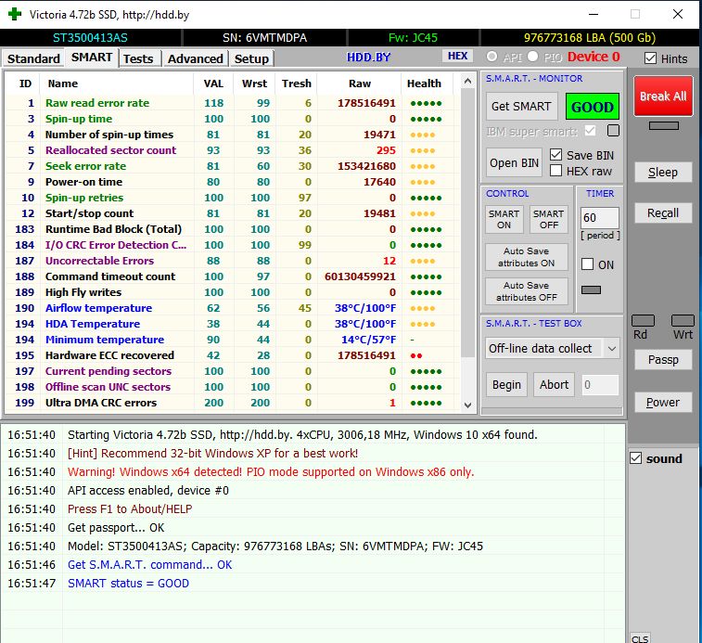Screen dimensions: 702x643
Task: Click the test box numeric field showing 0
Action: pyautogui.click(x=600, y=384)
